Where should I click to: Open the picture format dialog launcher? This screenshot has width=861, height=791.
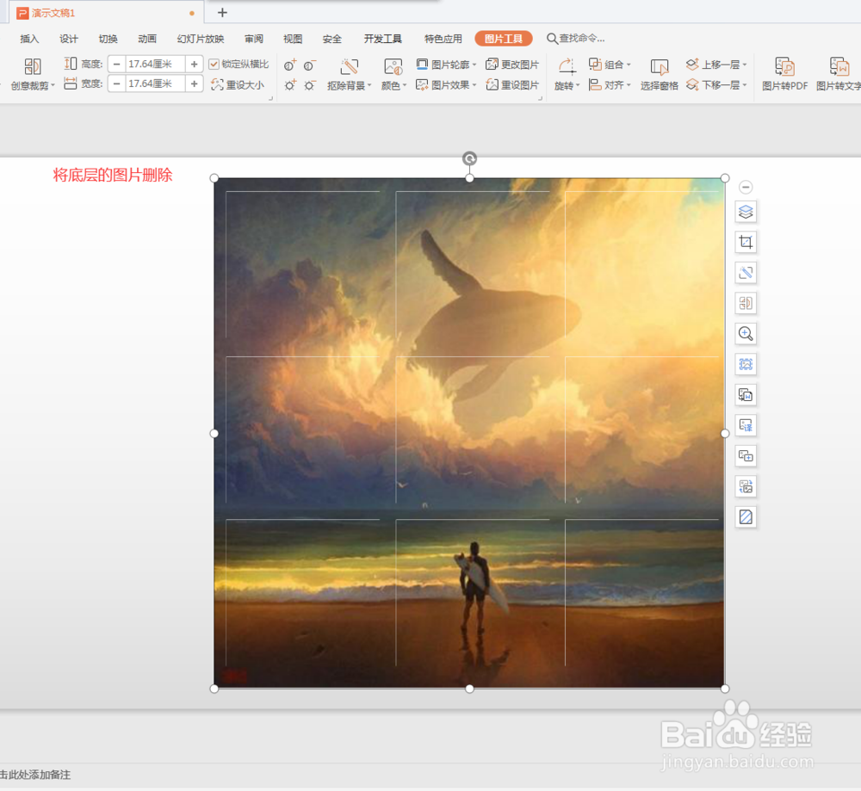[x=541, y=99]
